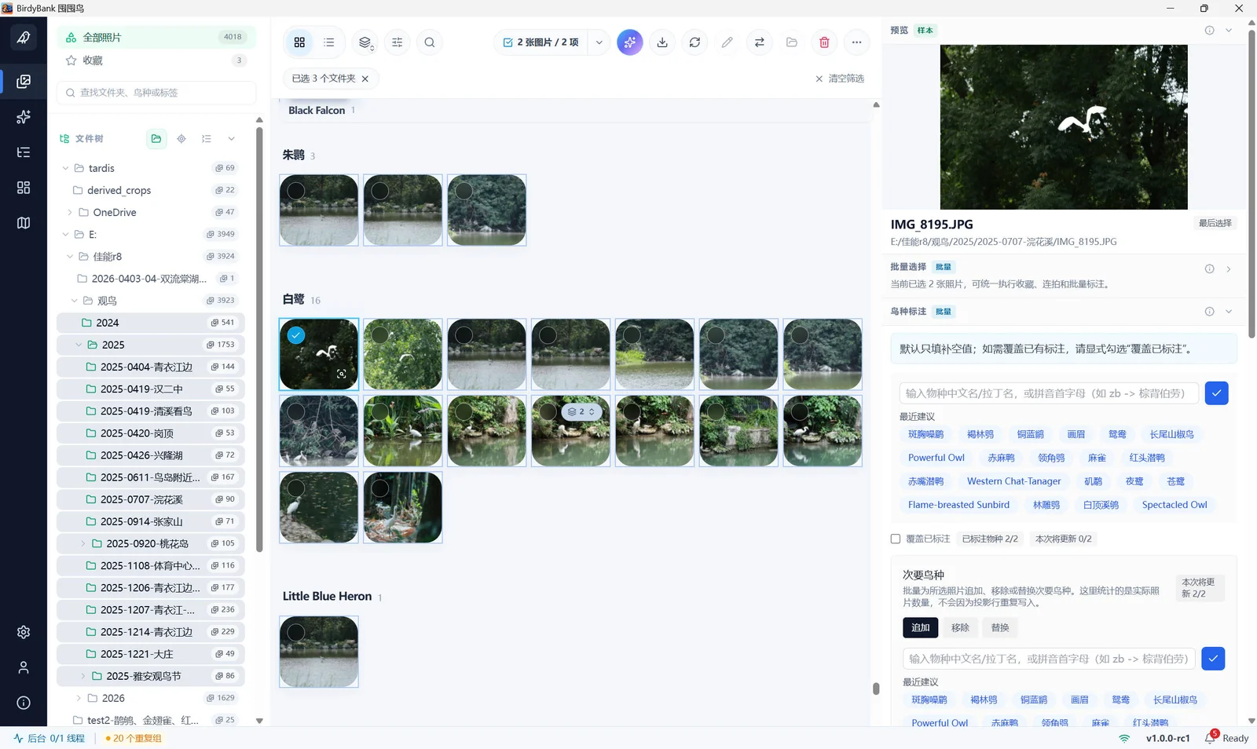Click the 鸟种标注 species name input

point(1049,393)
